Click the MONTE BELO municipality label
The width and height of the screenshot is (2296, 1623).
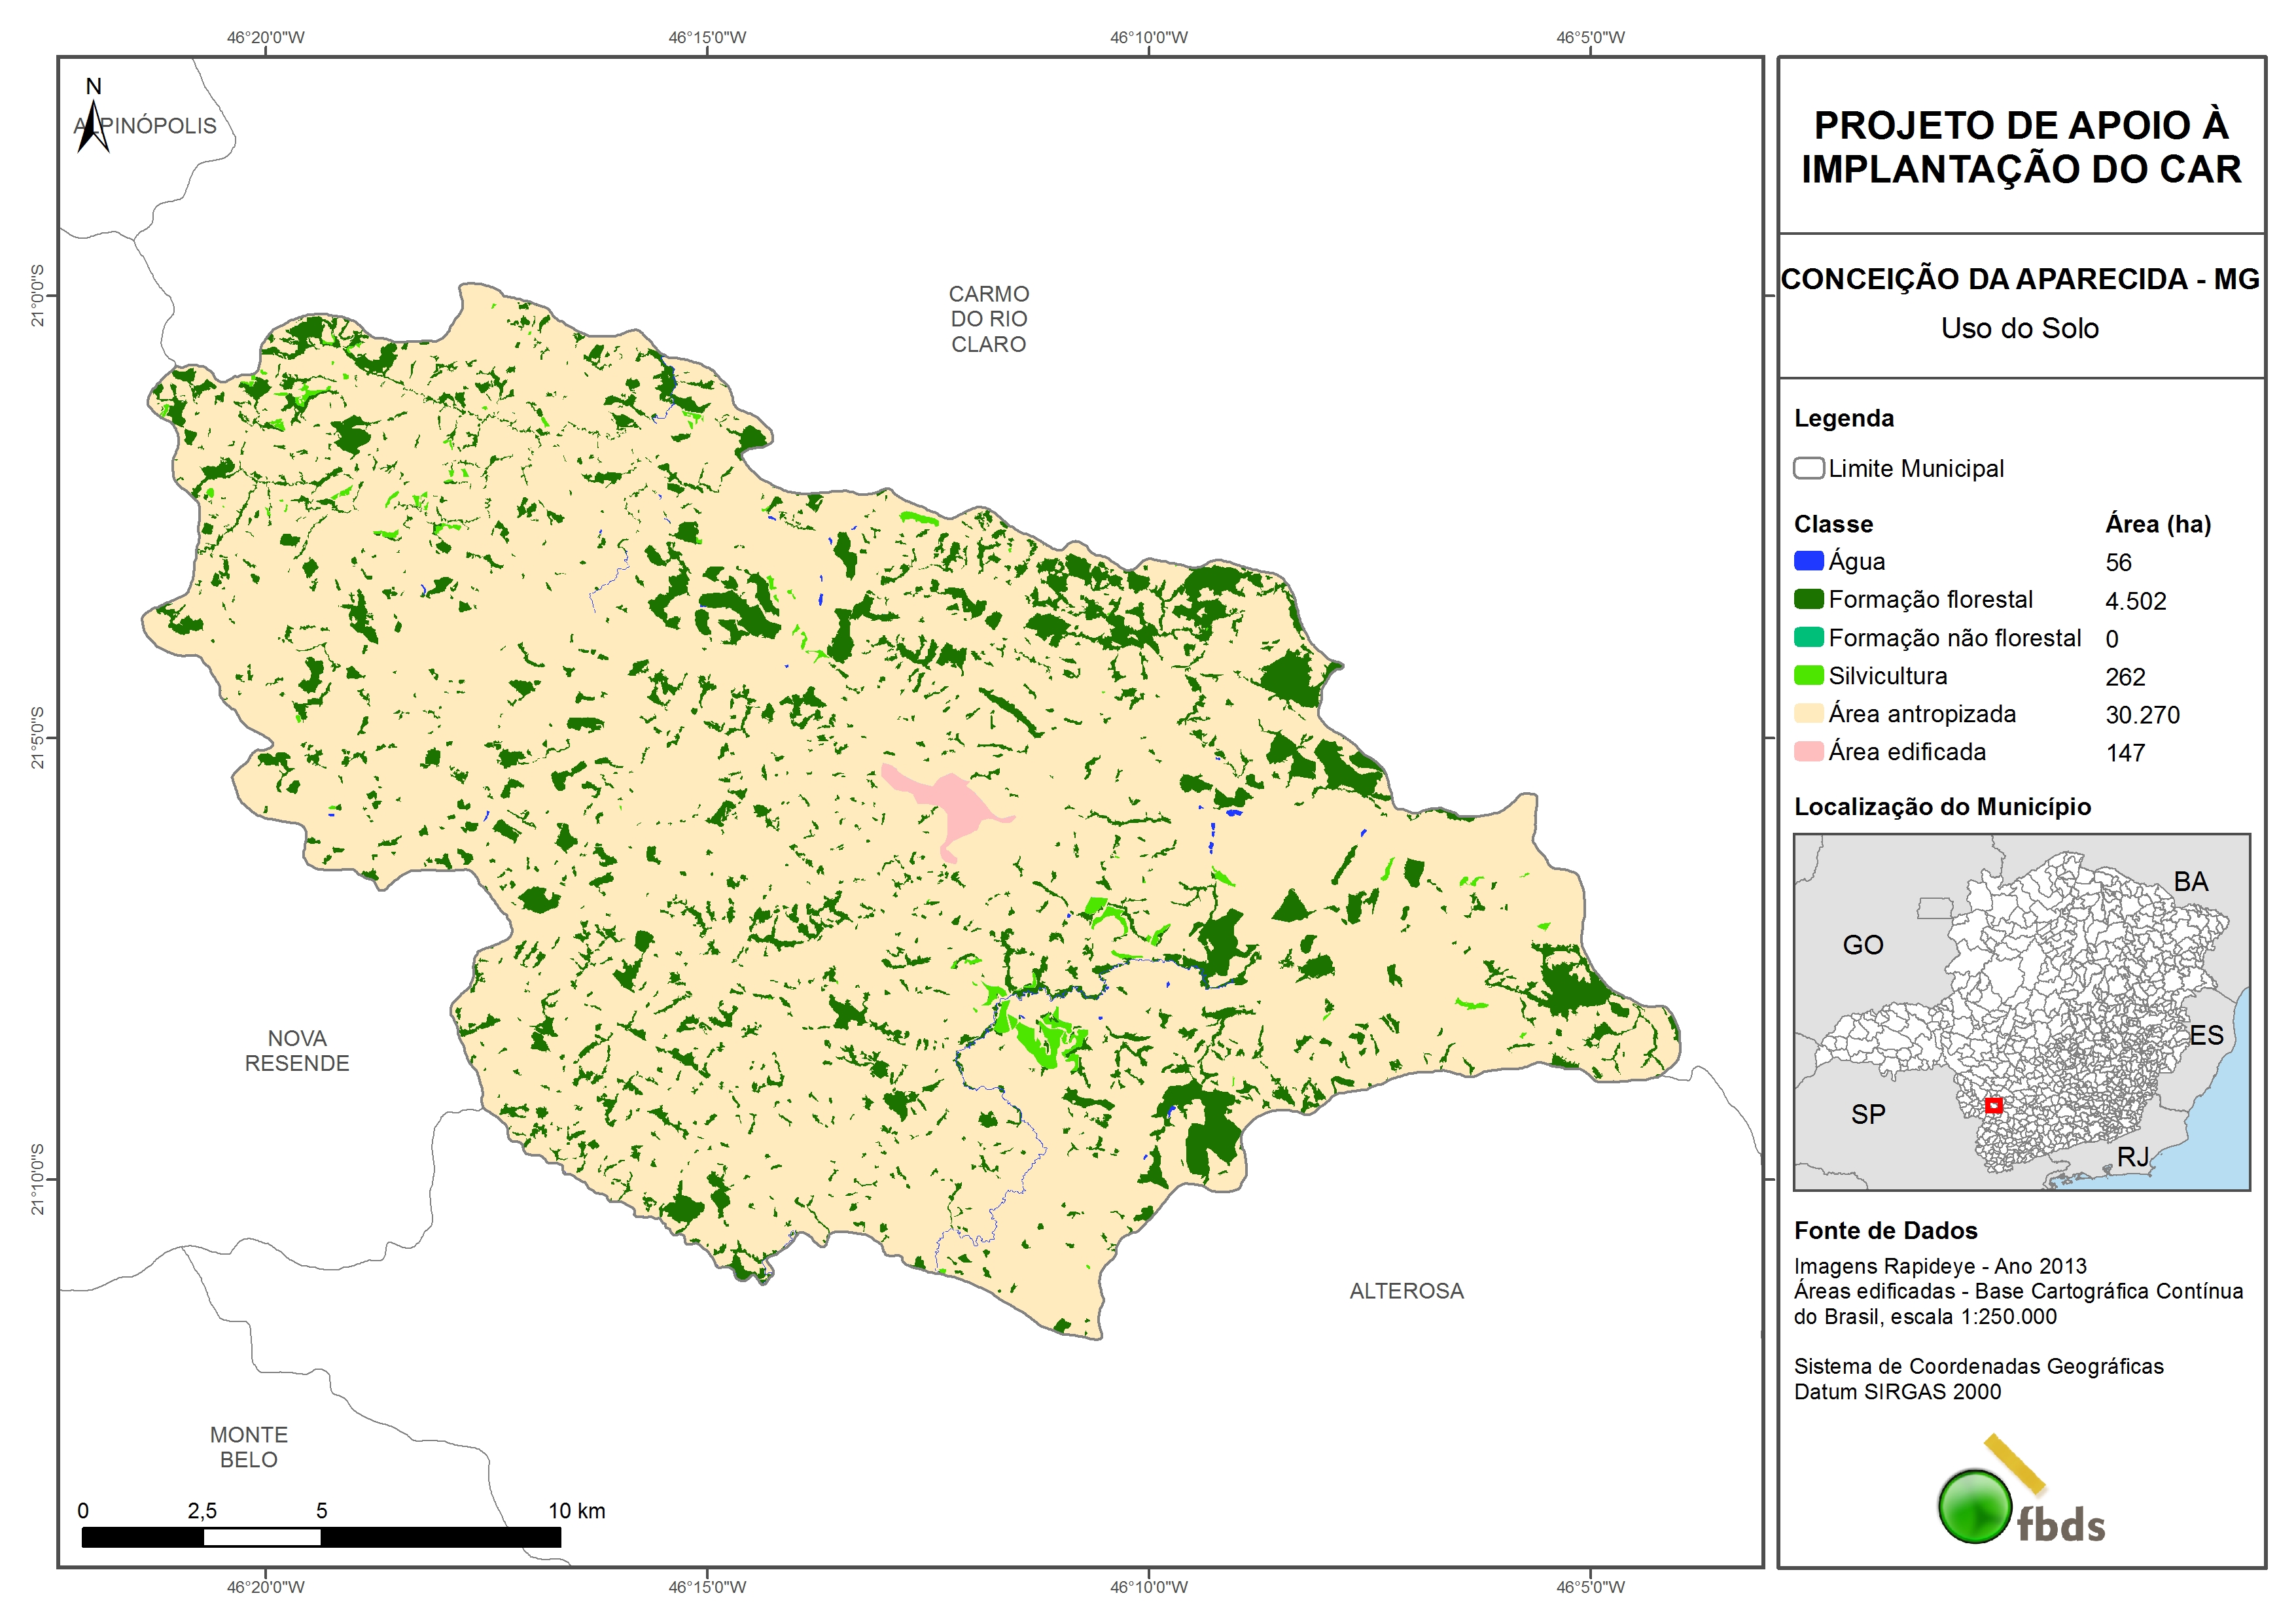pyautogui.click(x=249, y=1446)
